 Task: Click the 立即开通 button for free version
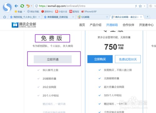pyautogui.click(x=53, y=59)
